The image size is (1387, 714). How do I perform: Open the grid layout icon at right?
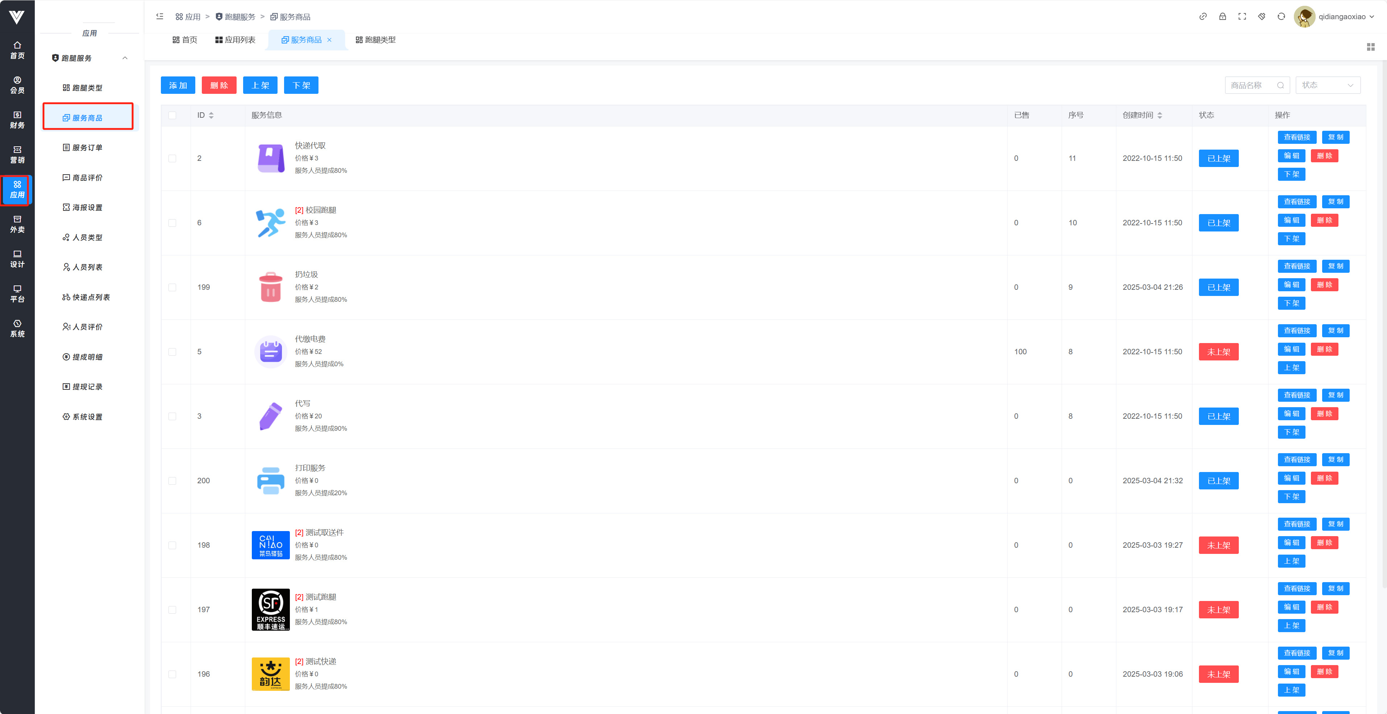click(x=1370, y=47)
